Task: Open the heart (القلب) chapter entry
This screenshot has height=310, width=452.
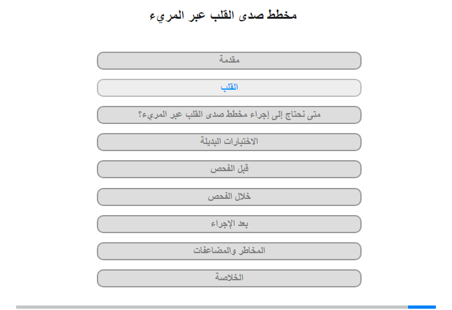Action: coord(229,88)
